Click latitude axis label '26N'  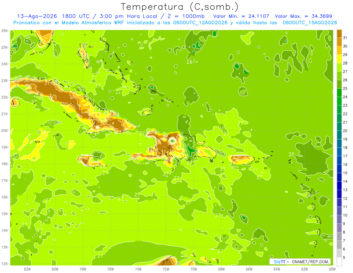(4, 31)
